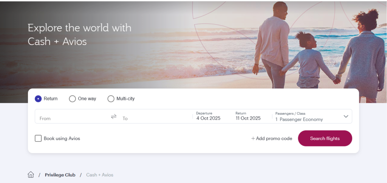The height and width of the screenshot is (183, 387).
Task: Click the Book using Avios label text
Action: click(62, 138)
